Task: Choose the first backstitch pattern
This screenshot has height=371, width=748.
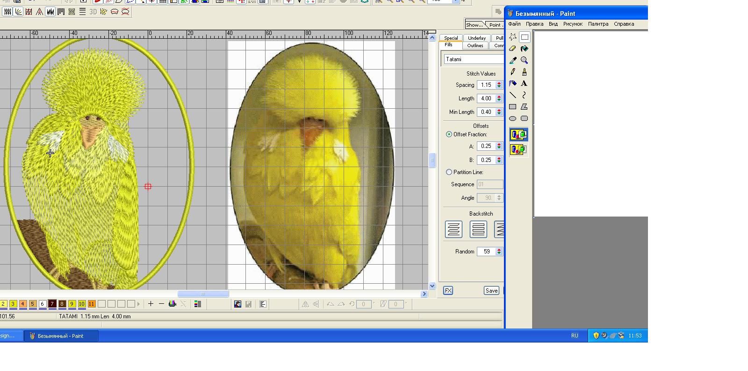Action: click(453, 229)
